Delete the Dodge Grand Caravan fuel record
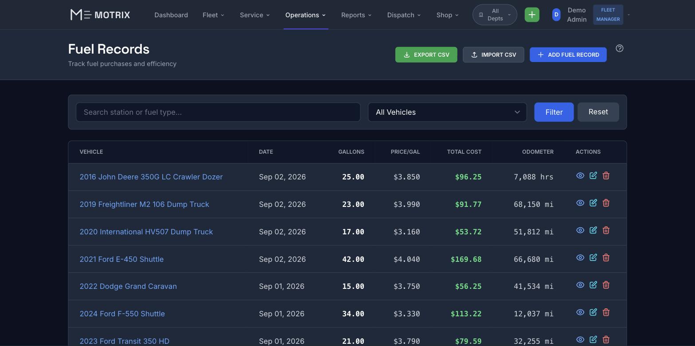Viewport: 695px width, 346px height. [606, 285]
